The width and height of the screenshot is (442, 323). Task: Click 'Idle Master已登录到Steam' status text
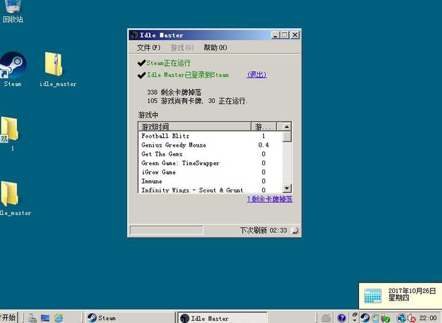188,75
